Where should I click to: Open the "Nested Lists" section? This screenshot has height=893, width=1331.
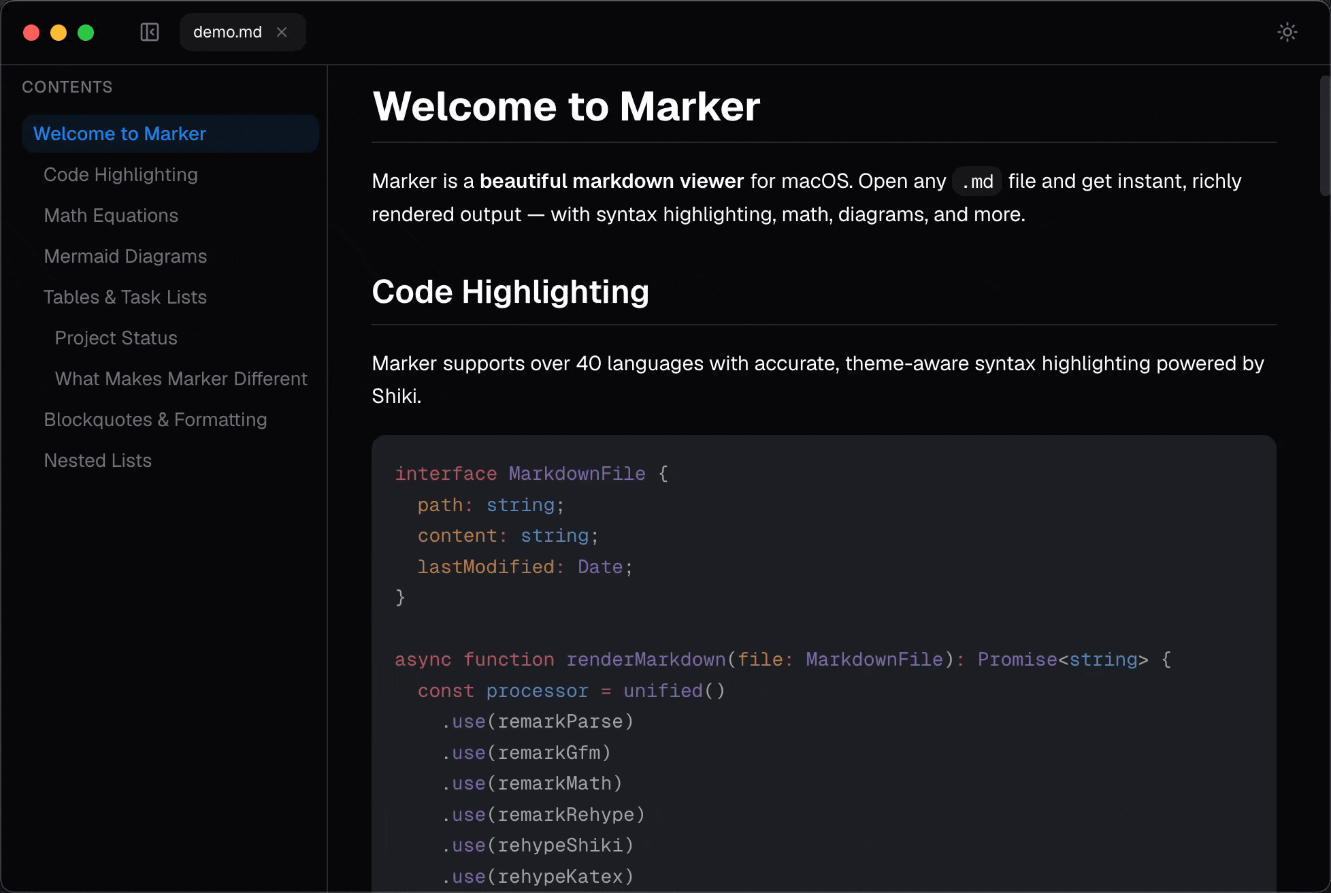[x=97, y=460]
